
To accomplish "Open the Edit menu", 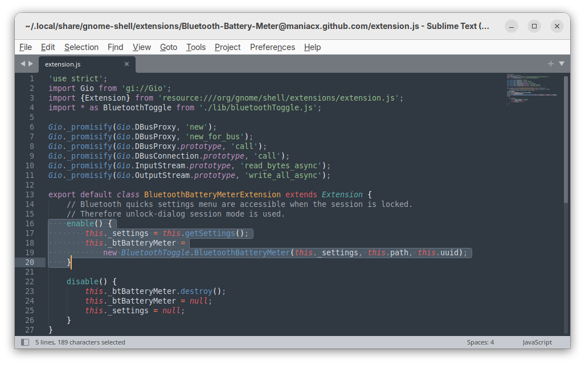I will pos(48,47).
